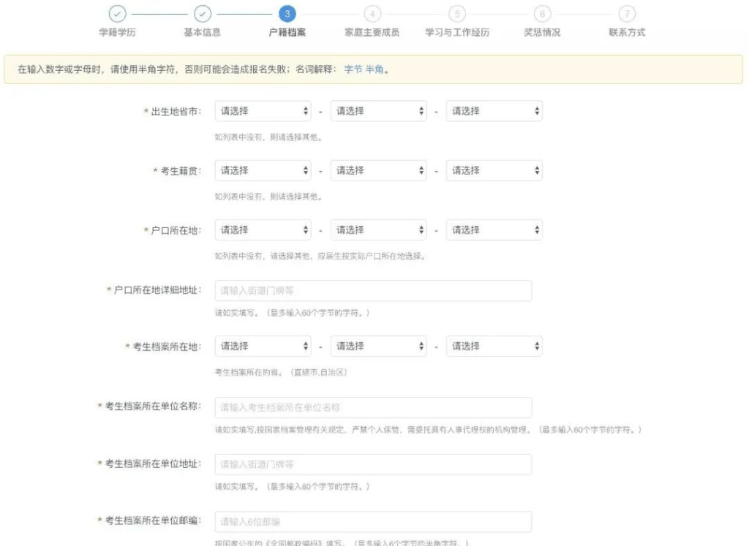Viewport: 749px width, 546px height.
Task: Click step circle 6 for 奖惩情况
Action: (x=541, y=12)
